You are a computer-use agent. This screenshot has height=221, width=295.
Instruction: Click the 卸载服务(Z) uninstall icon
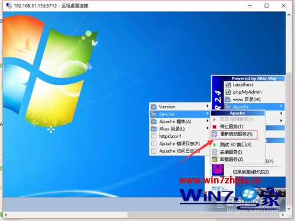(x=215, y=159)
